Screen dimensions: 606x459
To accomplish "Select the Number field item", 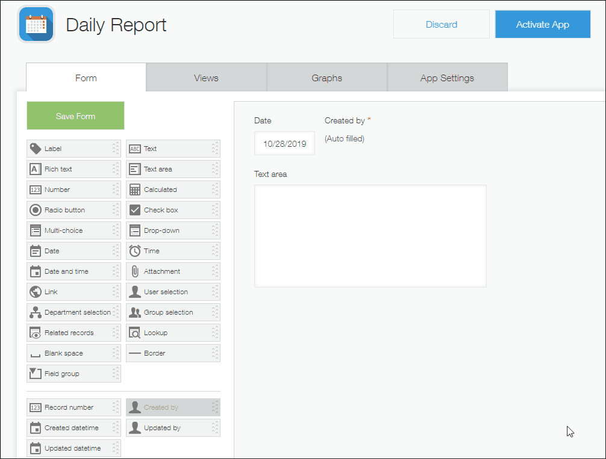I will point(73,189).
